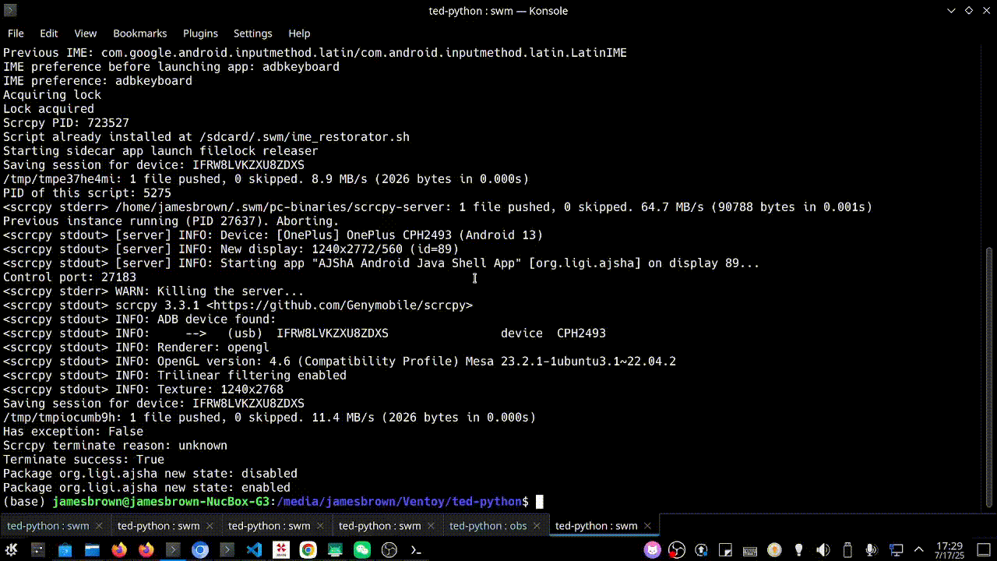Viewport: 997px width, 561px height.
Task: Open Visual Studio Code from the taskbar
Action: (254, 549)
